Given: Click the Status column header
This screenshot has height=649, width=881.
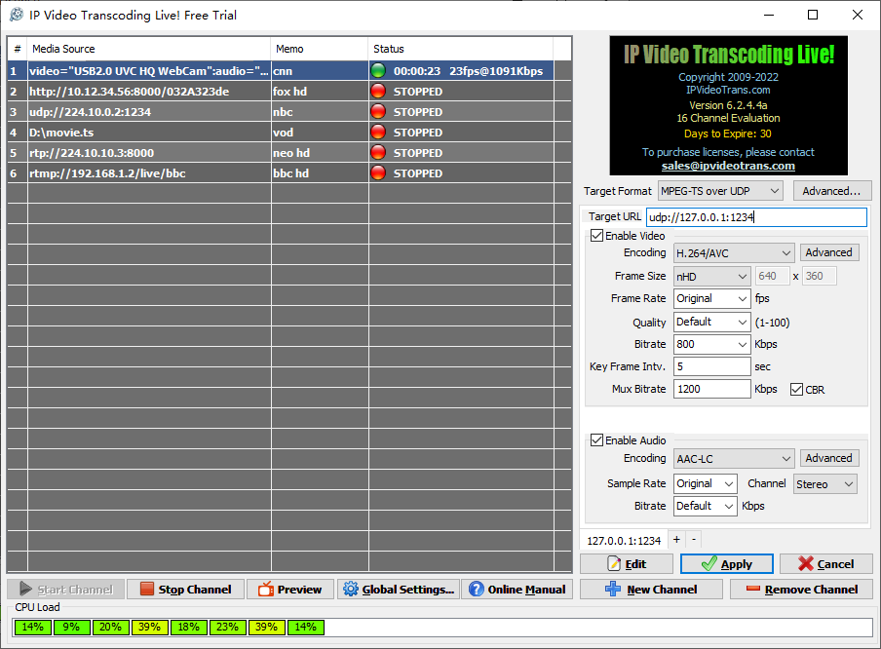Looking at the screenshot, I should (x=461, y=49).
